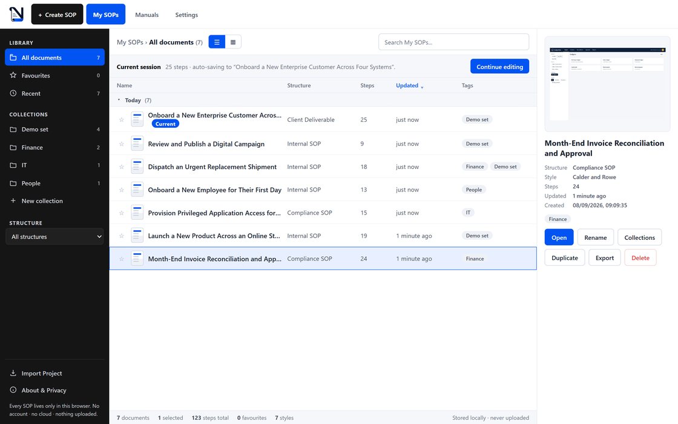Switch to list view

click(x=217, y=42)
